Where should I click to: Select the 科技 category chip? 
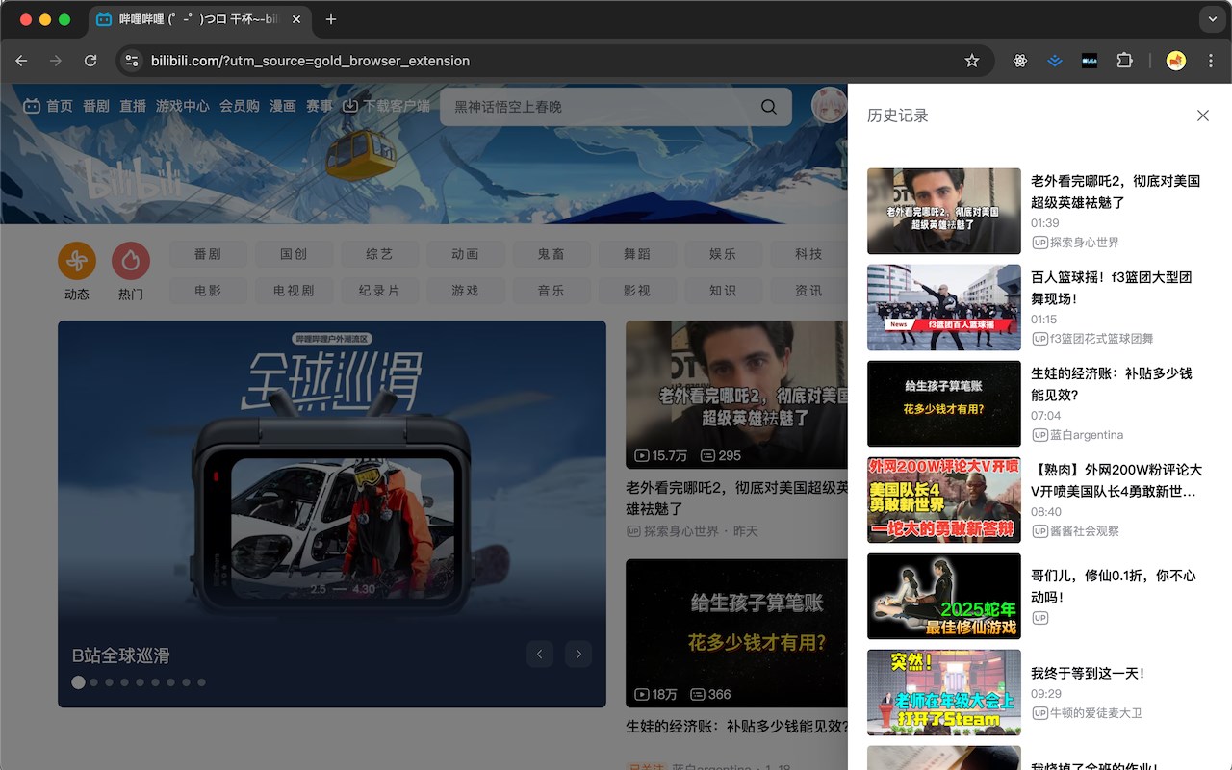point(808,254)
